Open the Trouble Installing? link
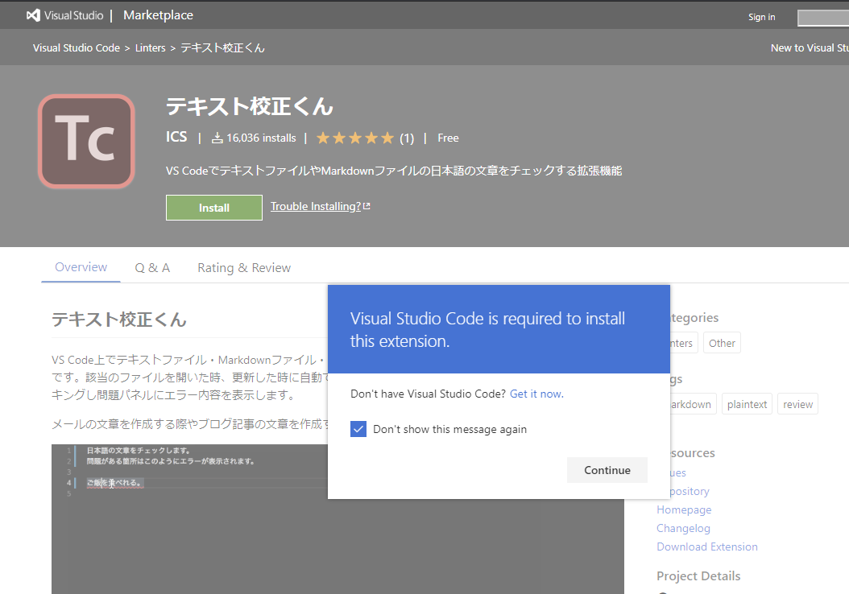The image size is (849, 594). [316, 206]
